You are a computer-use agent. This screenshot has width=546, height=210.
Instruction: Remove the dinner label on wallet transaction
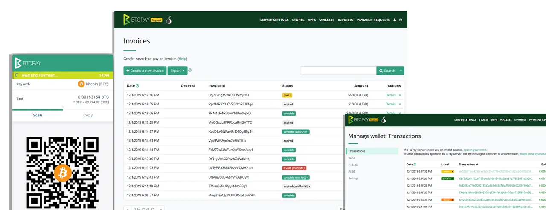tap(453, 199)
